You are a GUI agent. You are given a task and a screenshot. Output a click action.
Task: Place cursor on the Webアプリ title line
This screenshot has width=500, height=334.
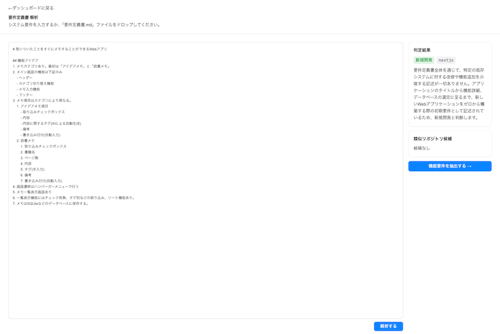click(60, 49)
